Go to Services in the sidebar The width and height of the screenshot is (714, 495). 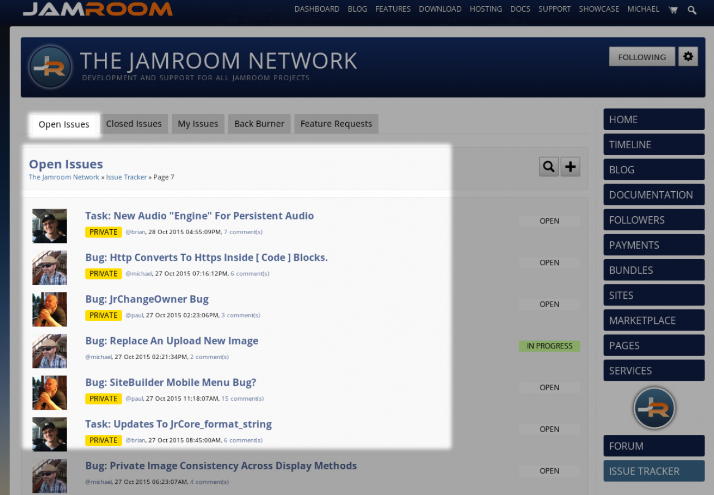pyautogui.click(x=654, y=370)
